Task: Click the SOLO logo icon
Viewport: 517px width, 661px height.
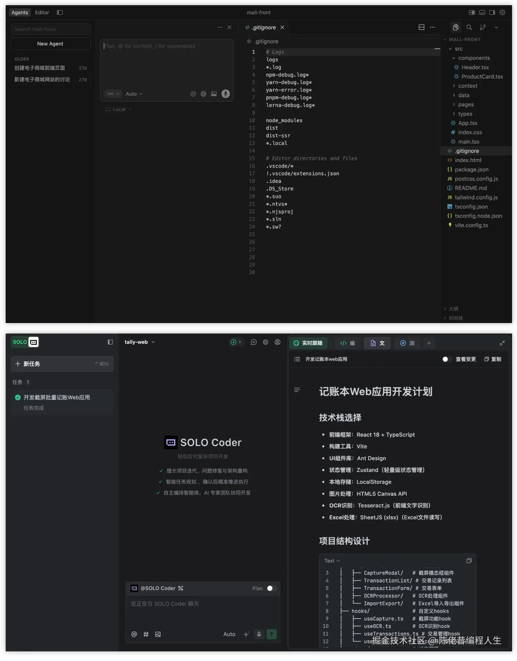Action: [25, 342]
